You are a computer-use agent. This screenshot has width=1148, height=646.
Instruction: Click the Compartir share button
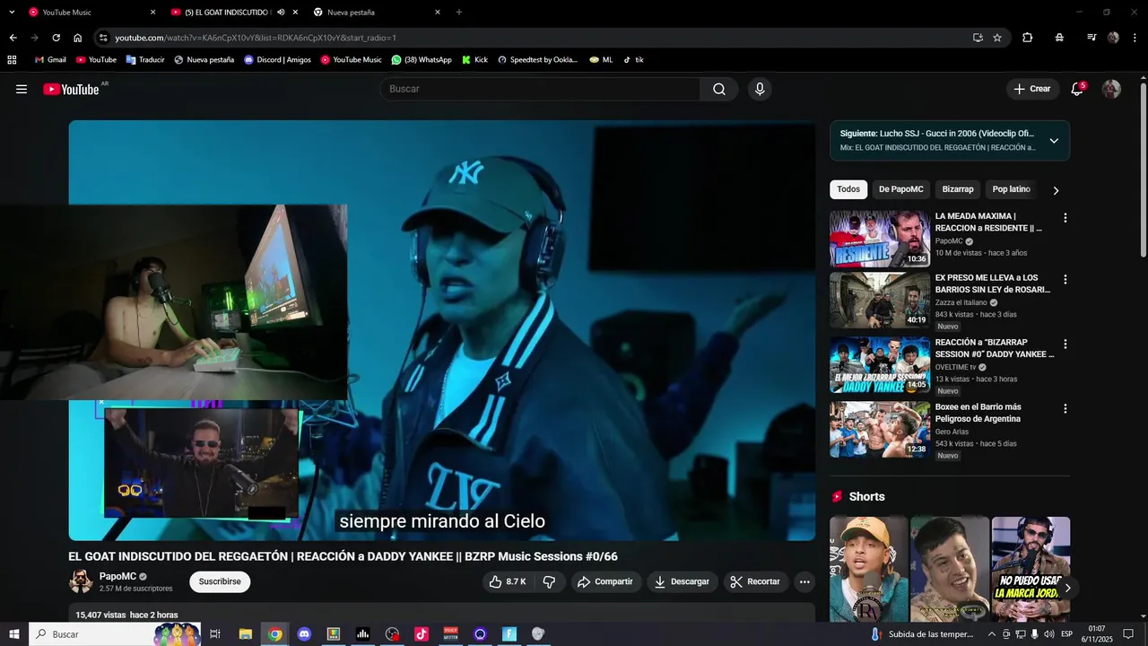pyautogui.click(x=604, y=581)
